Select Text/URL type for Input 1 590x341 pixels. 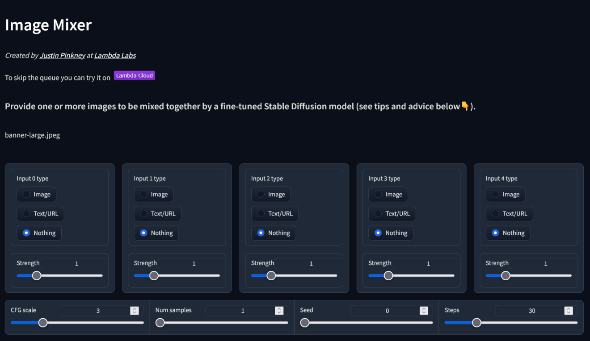coord(157,213)
